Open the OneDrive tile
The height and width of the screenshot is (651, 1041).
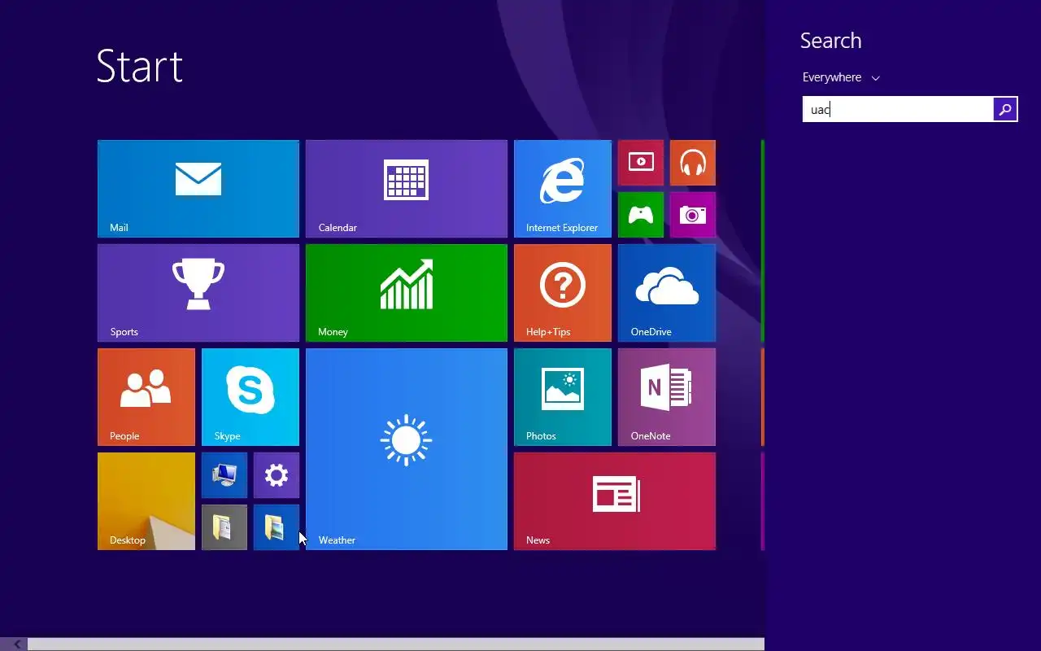tap(667, 293)
